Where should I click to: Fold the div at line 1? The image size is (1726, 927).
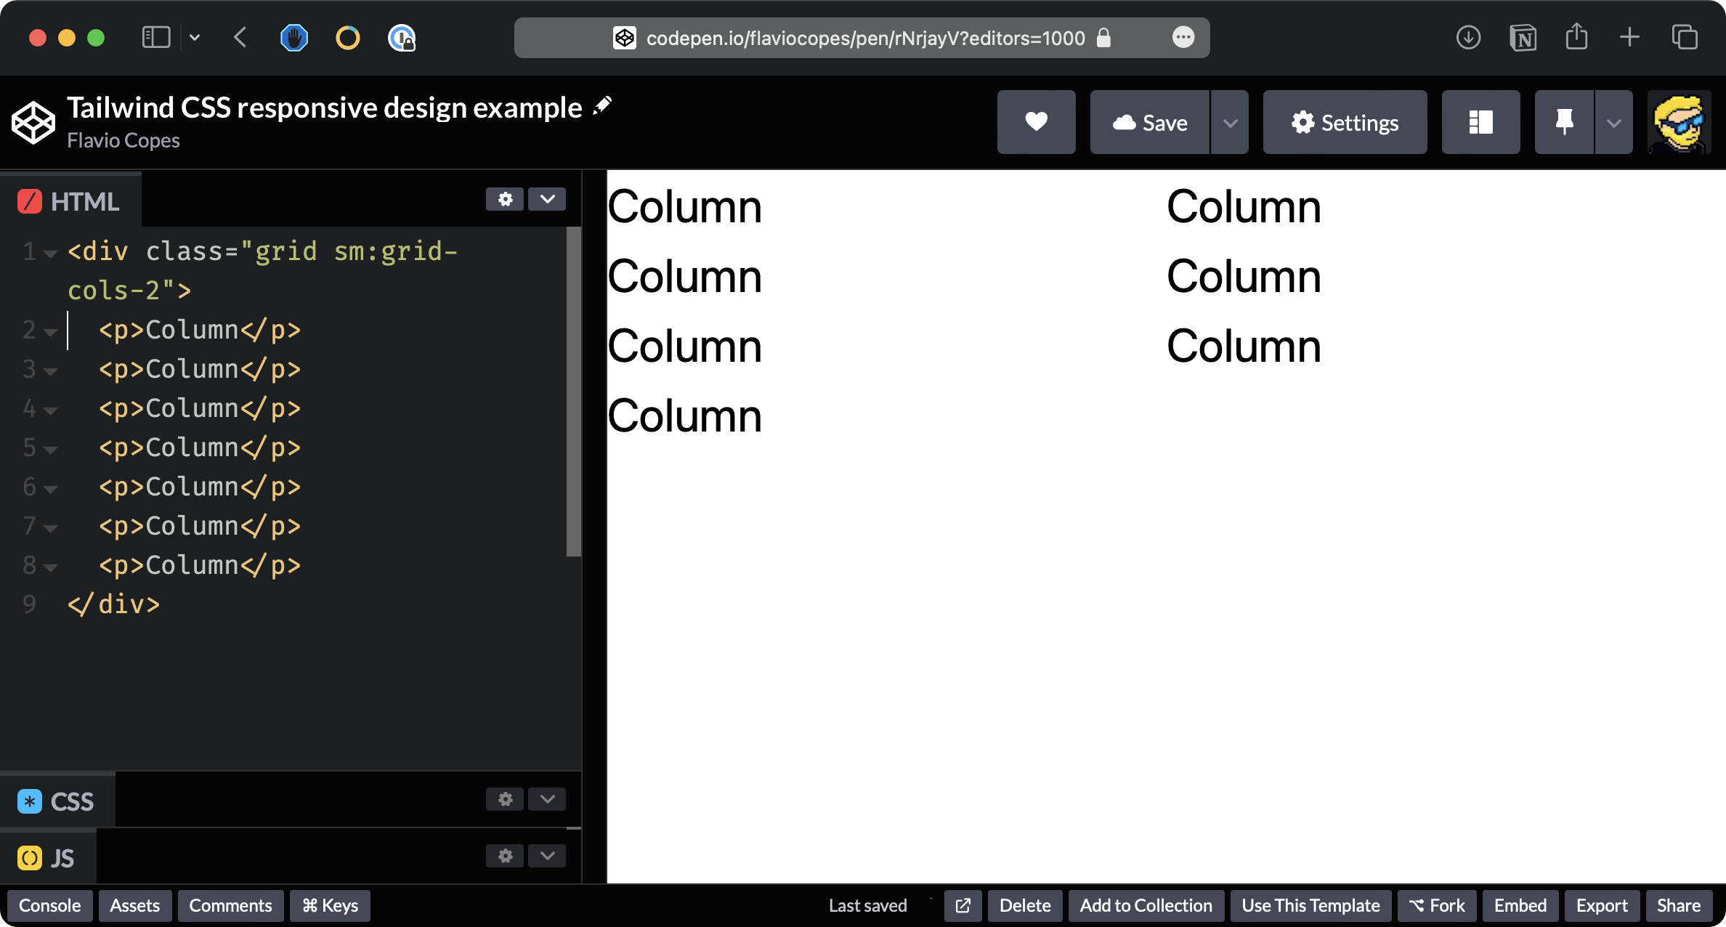click(50, 254)
